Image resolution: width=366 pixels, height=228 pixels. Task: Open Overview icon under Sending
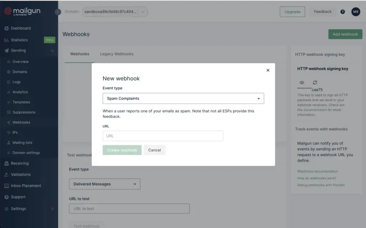coord(9,62)
